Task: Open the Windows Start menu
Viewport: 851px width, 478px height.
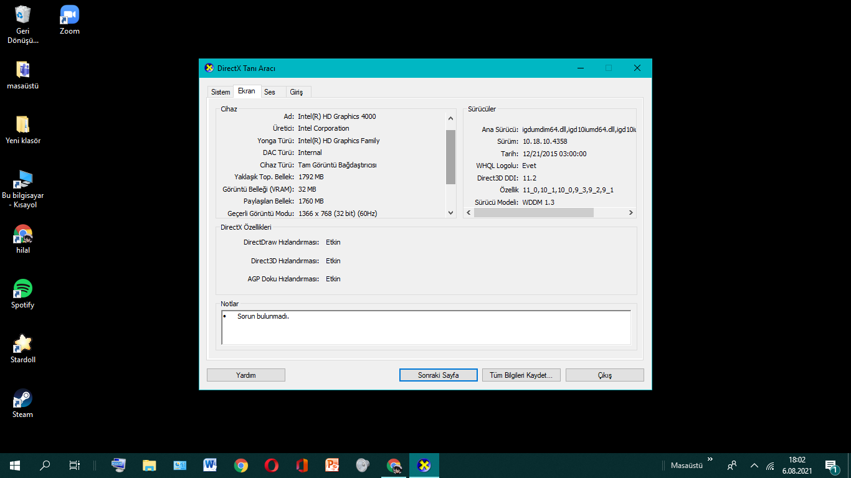Action: coord(15,465)
